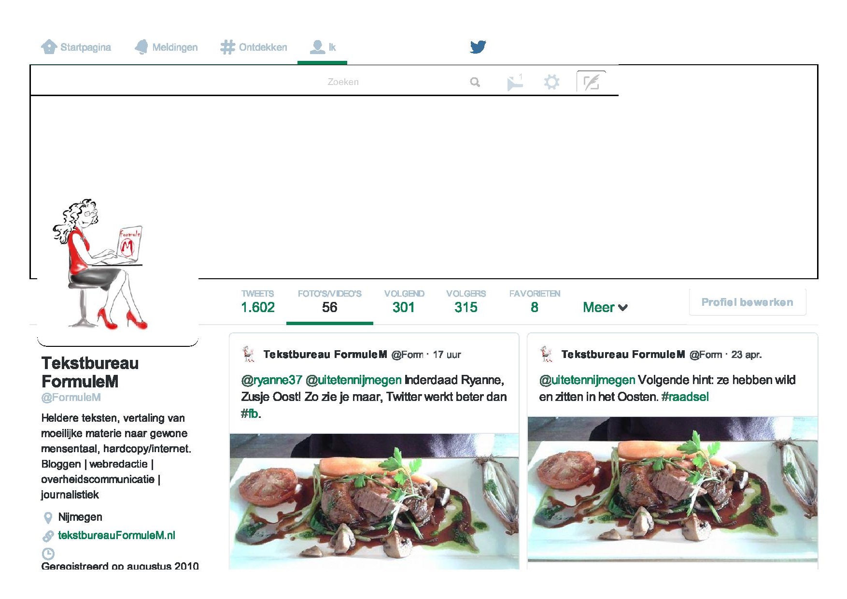This screenshot has width=847, height=599.
Task: Open Foto's/Video's tab
Action: pos(329,302)
